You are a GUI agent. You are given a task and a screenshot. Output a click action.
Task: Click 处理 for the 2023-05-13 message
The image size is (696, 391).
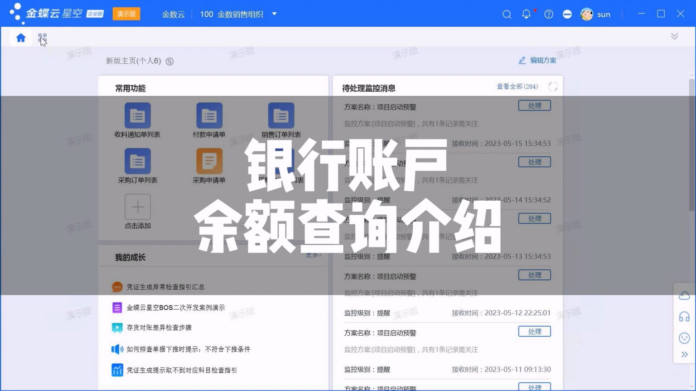click(535, 218)
